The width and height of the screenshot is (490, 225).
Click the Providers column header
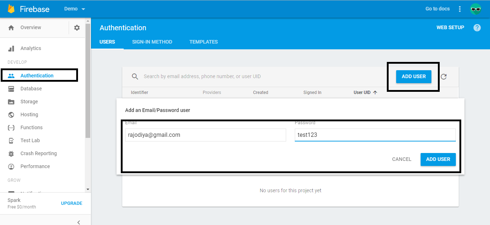(x=212, y=93)
